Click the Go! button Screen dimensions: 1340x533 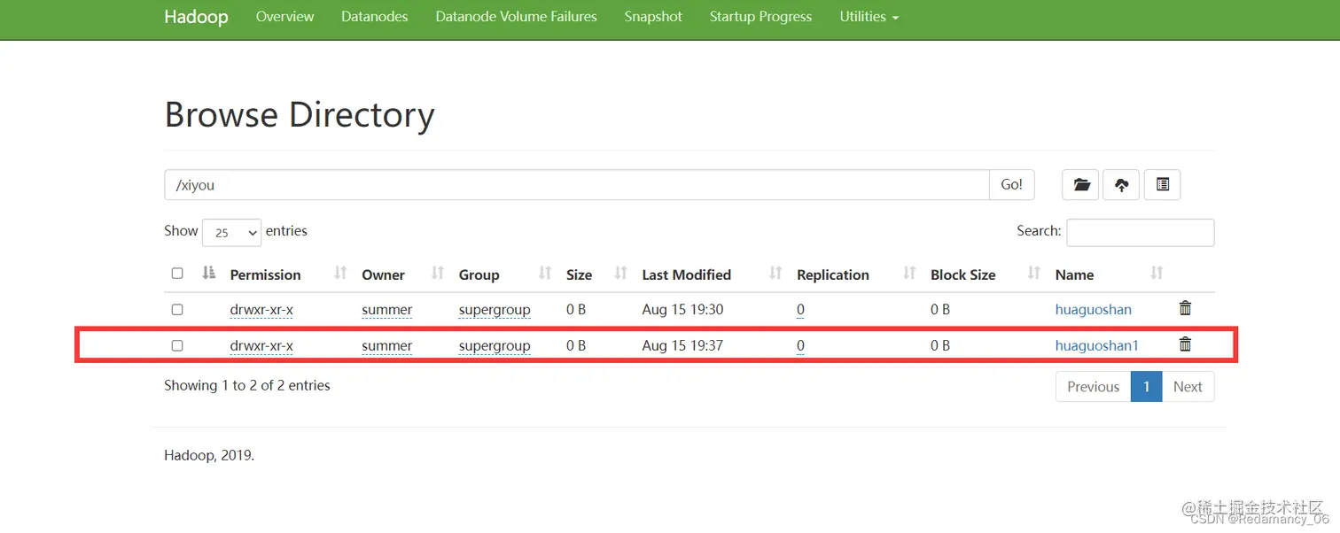[x=1012, y=185]
